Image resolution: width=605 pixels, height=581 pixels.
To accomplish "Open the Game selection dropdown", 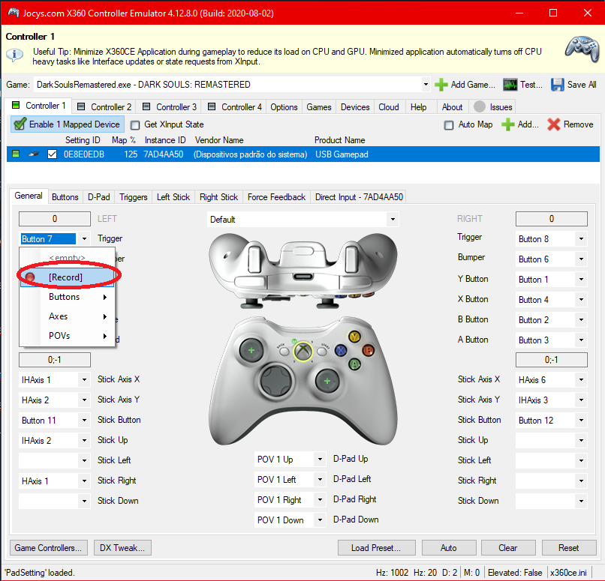I will click(x=426, y=85).
